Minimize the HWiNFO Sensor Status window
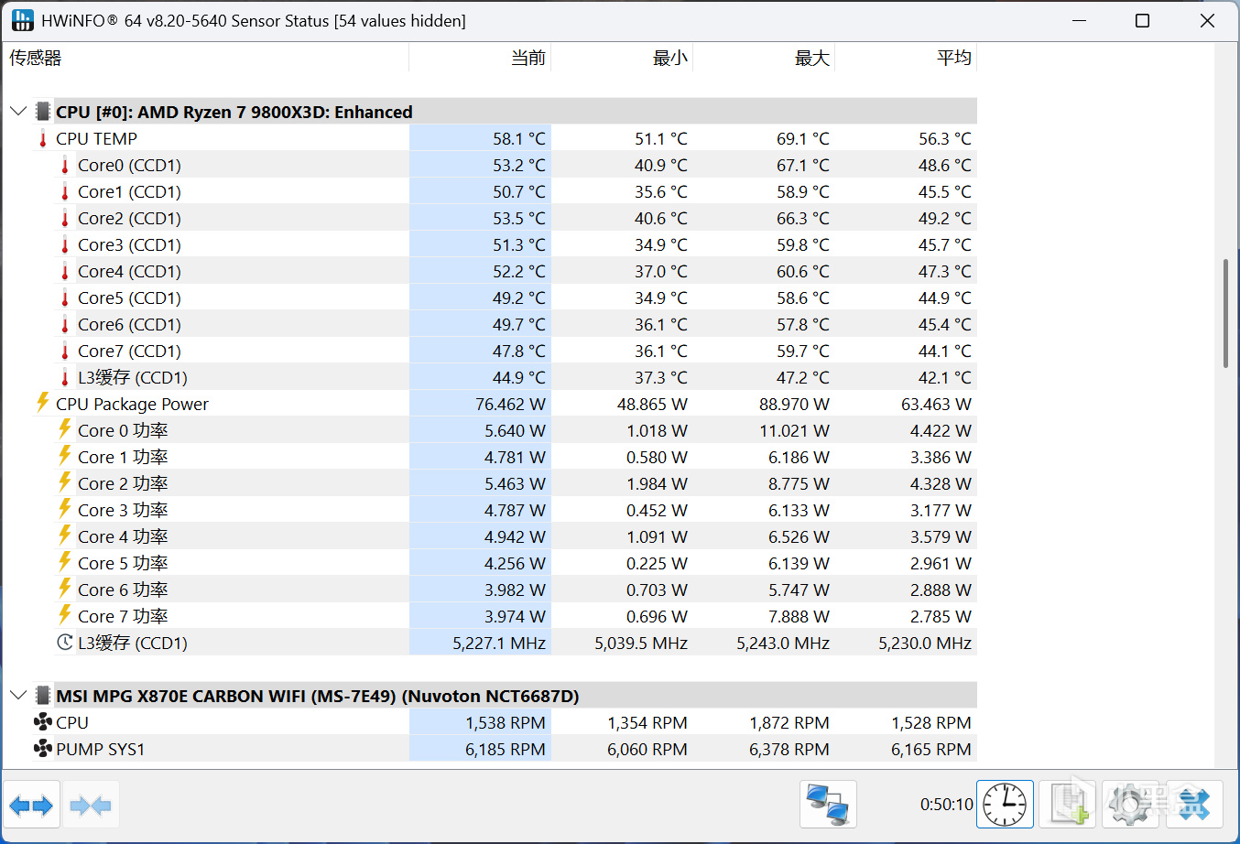 tap(1080, 20)
